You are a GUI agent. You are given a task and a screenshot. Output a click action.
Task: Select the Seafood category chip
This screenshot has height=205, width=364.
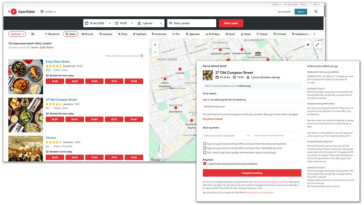(139, 34)
